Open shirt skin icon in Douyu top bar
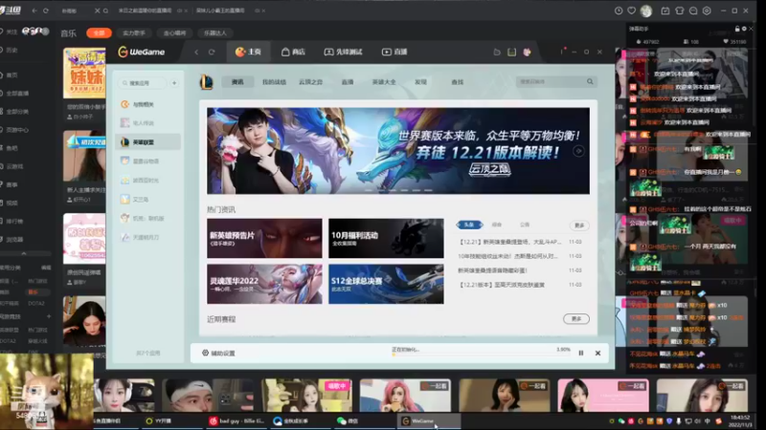Screen dimensions: 766x430 click(680, 11)
